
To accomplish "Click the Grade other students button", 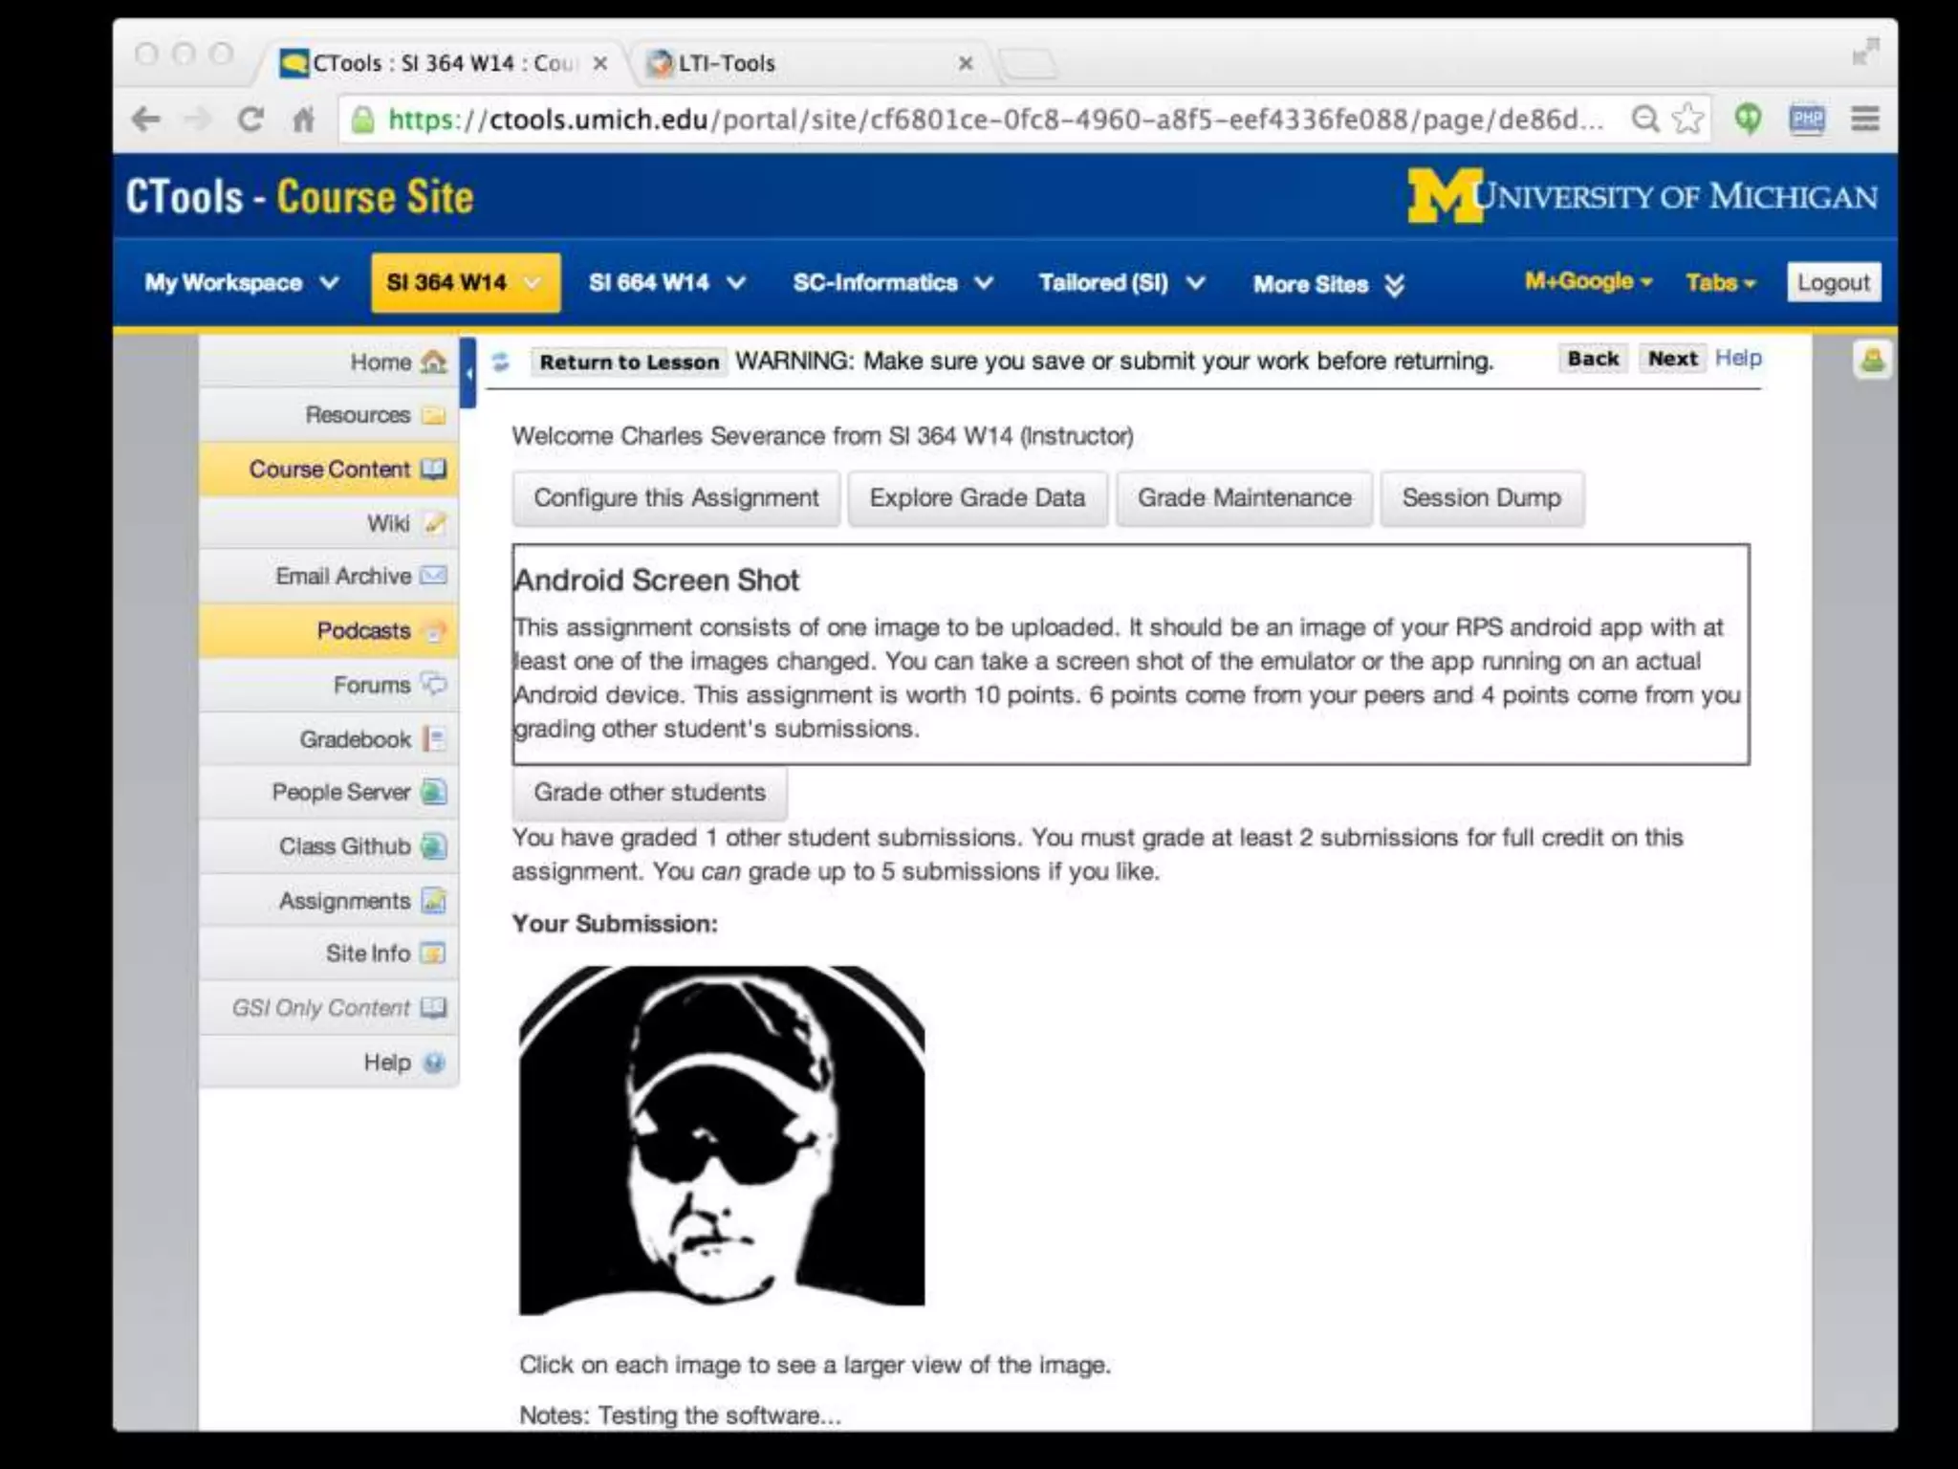I will click(x=649, y=793).
